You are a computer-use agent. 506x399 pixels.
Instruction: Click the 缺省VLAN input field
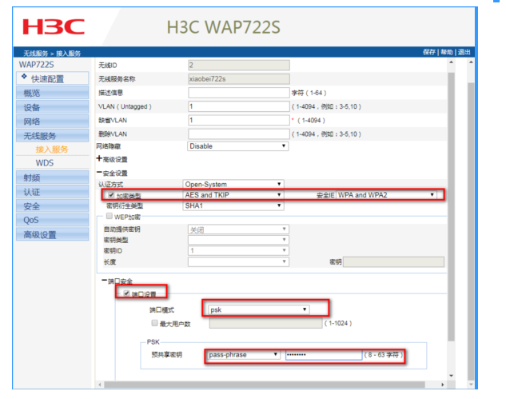239,120
